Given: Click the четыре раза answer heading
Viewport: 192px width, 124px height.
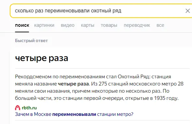Looking at the screenshot, I should [x=41, y=58].
